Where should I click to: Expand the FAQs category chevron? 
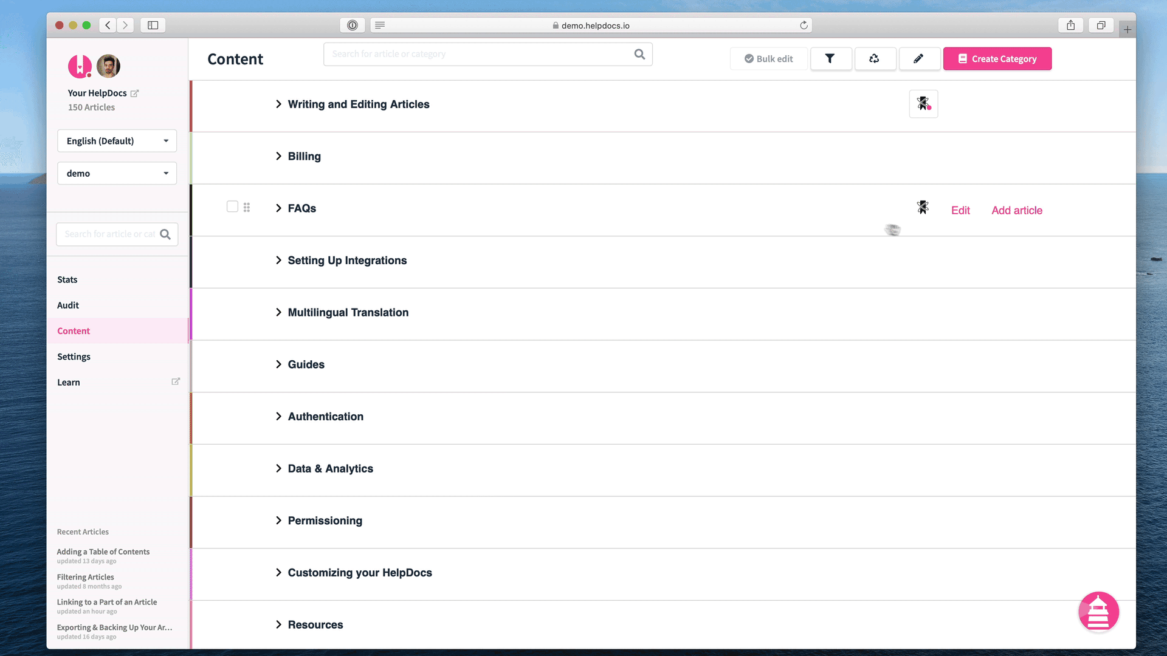point(278,208)
